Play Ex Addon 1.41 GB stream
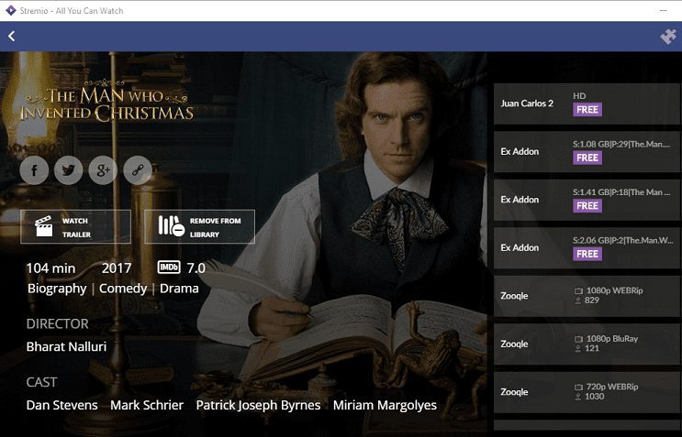Image resolution: width=682 pixels, height=437 pixels. click(x=587, y=200)
